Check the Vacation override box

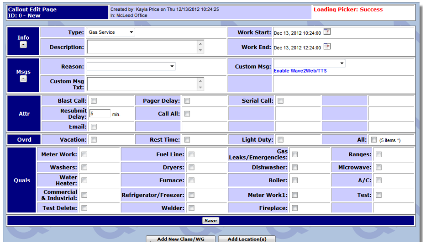coord(94,140)
